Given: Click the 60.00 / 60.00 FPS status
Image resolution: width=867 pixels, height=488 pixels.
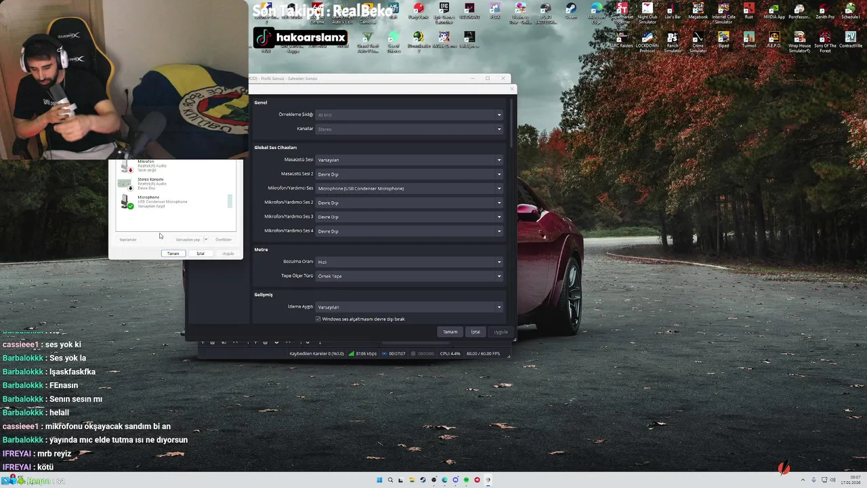Looking at the screenshot, I should point(483,353).
